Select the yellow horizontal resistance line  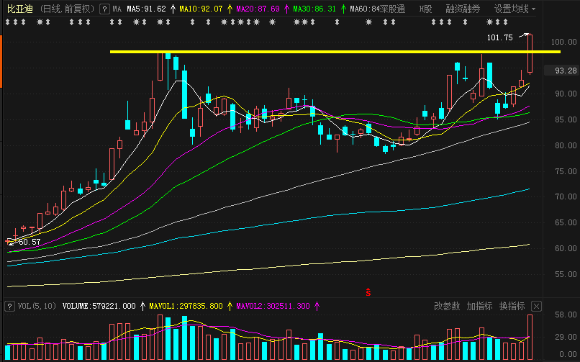coord(335,52)
